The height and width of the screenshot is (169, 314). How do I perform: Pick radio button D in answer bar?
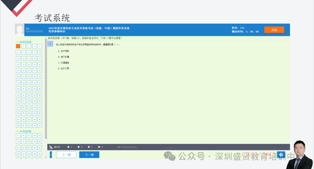pos(99,147)
